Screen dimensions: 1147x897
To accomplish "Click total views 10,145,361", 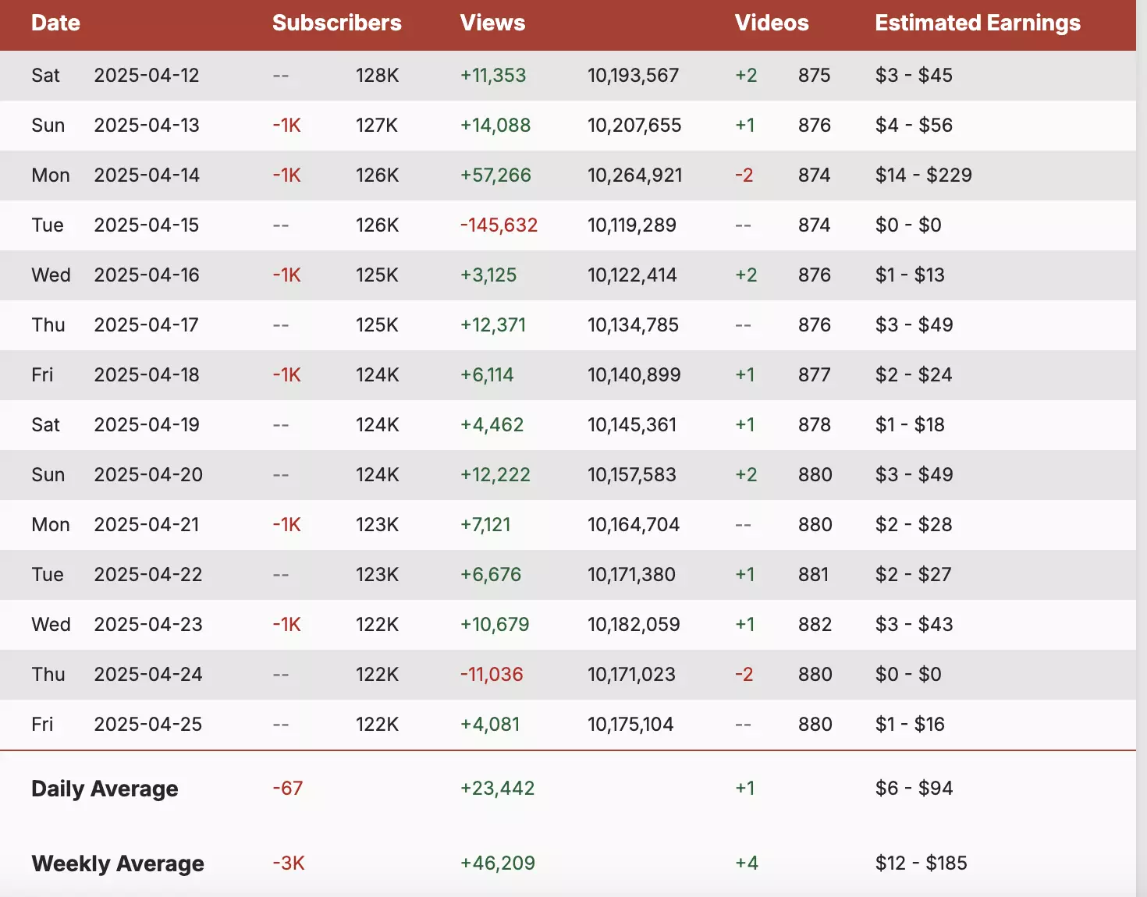I will tap(632, 425).
